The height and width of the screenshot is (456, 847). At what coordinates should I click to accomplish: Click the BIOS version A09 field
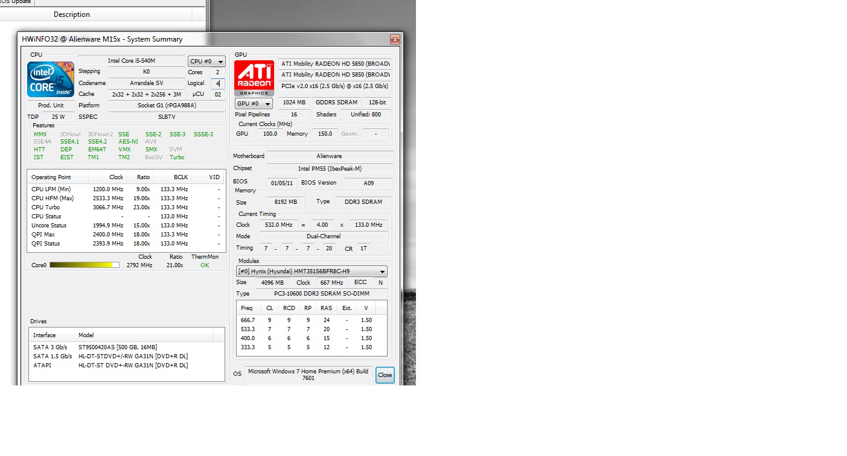point(368,183)
